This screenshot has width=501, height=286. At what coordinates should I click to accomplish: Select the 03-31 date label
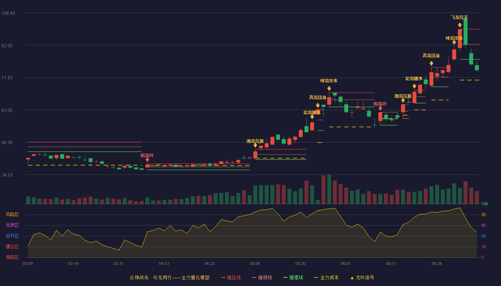click(118, 263)
